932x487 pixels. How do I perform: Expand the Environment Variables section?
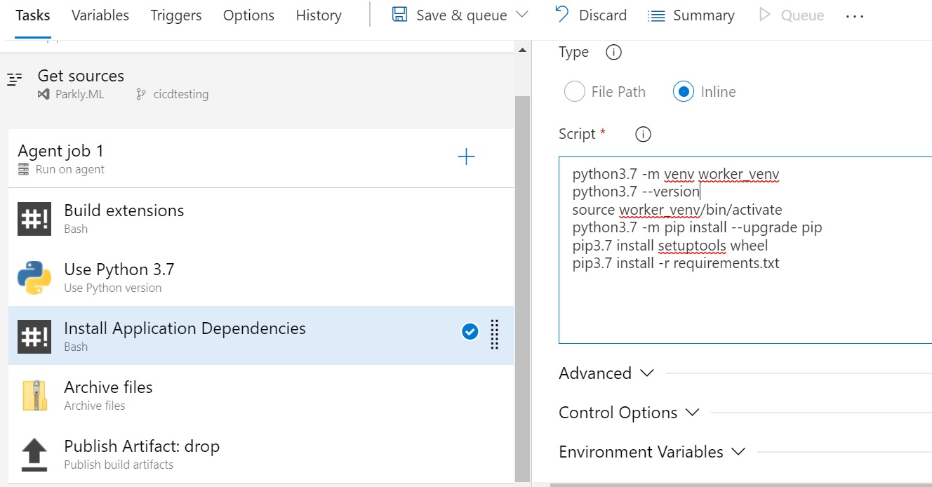pyautogui.click(x=651, y=452)
